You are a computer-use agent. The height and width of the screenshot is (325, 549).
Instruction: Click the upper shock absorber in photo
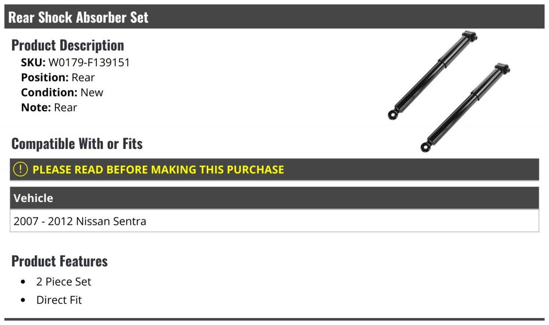[432, 76]
